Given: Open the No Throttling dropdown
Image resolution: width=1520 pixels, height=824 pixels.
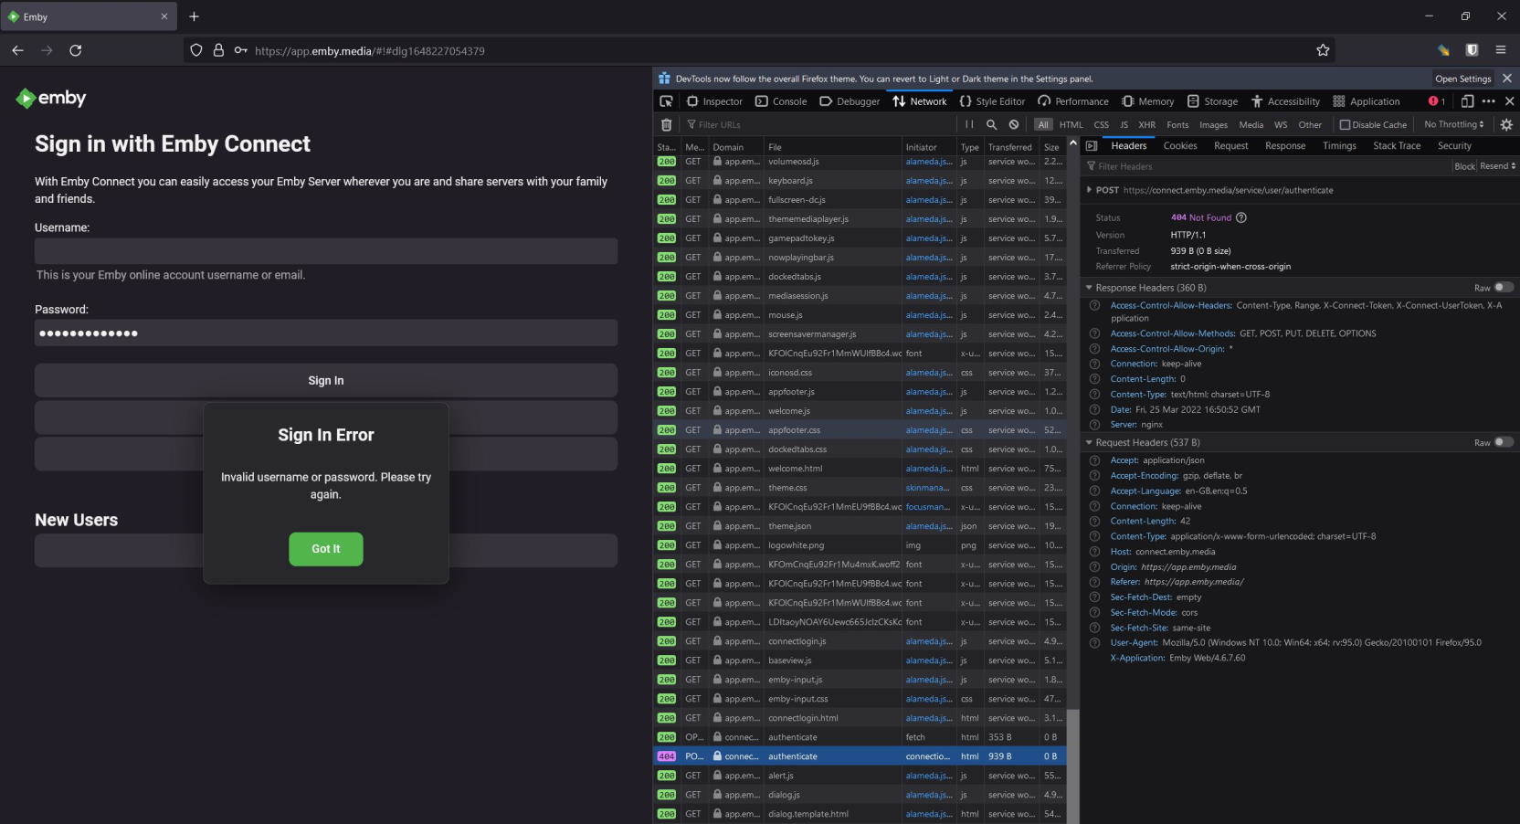Looking at the screenshot, I should click(x=1453, y=124).
